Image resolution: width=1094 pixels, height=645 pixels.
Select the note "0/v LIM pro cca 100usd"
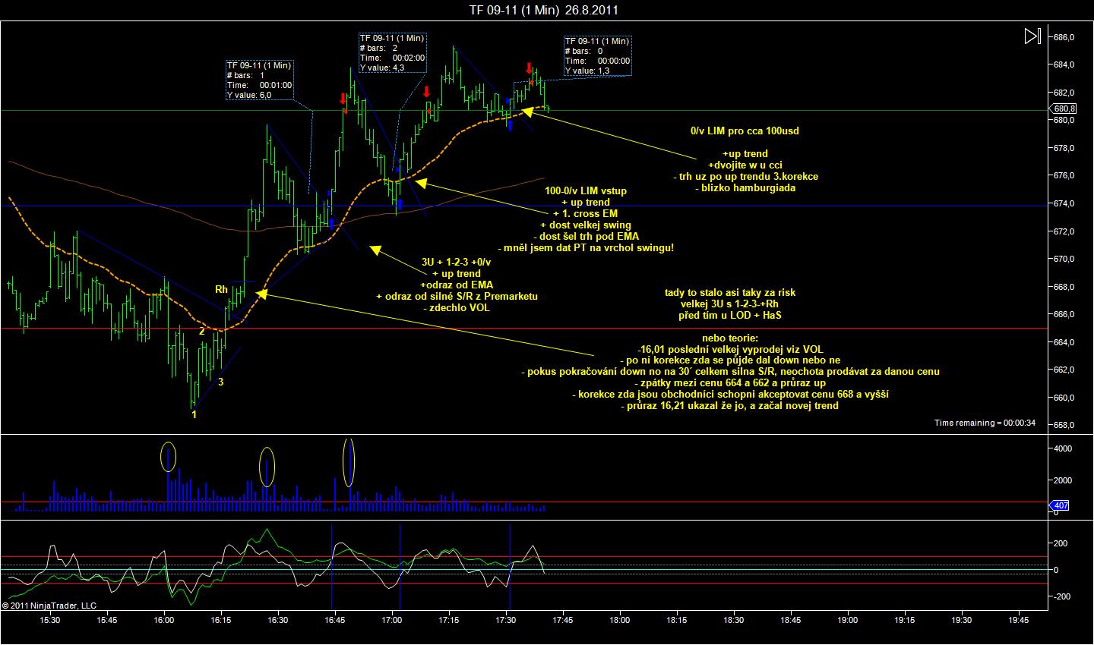[745, 131]
